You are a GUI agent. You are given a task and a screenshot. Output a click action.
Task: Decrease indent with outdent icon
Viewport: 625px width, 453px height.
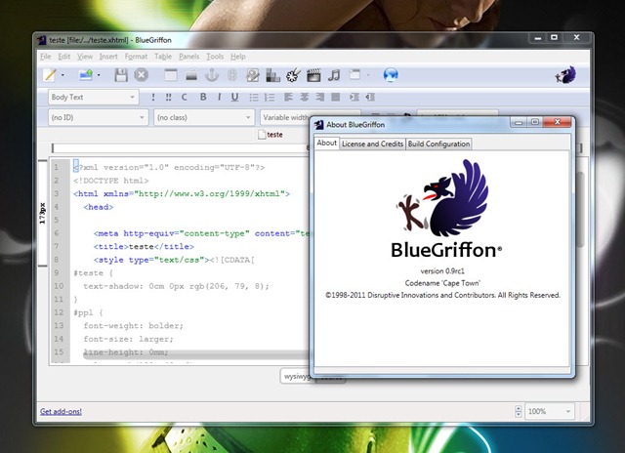pos(370,98)
